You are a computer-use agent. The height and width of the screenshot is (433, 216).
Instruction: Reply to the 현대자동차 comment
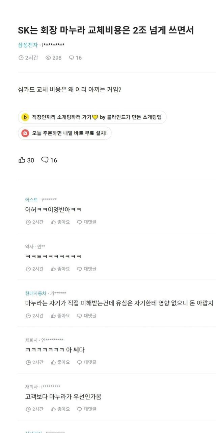click(87, 316)
